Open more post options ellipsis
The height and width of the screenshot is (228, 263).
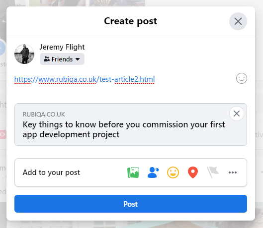point(233,172)
